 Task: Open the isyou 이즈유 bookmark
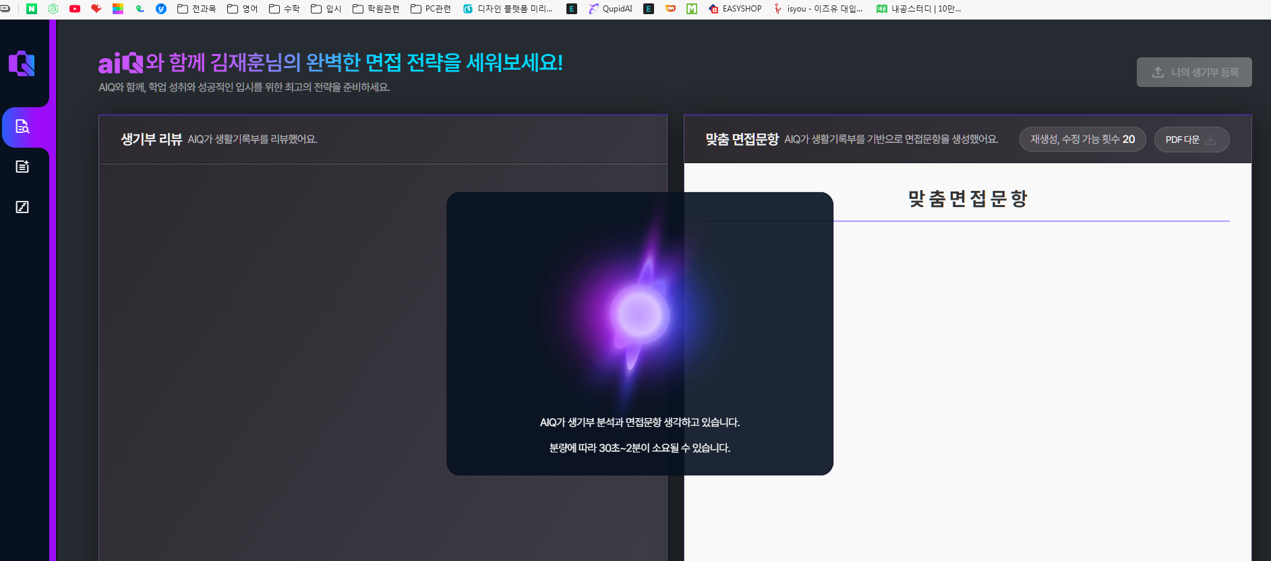[x=818, y=9]
